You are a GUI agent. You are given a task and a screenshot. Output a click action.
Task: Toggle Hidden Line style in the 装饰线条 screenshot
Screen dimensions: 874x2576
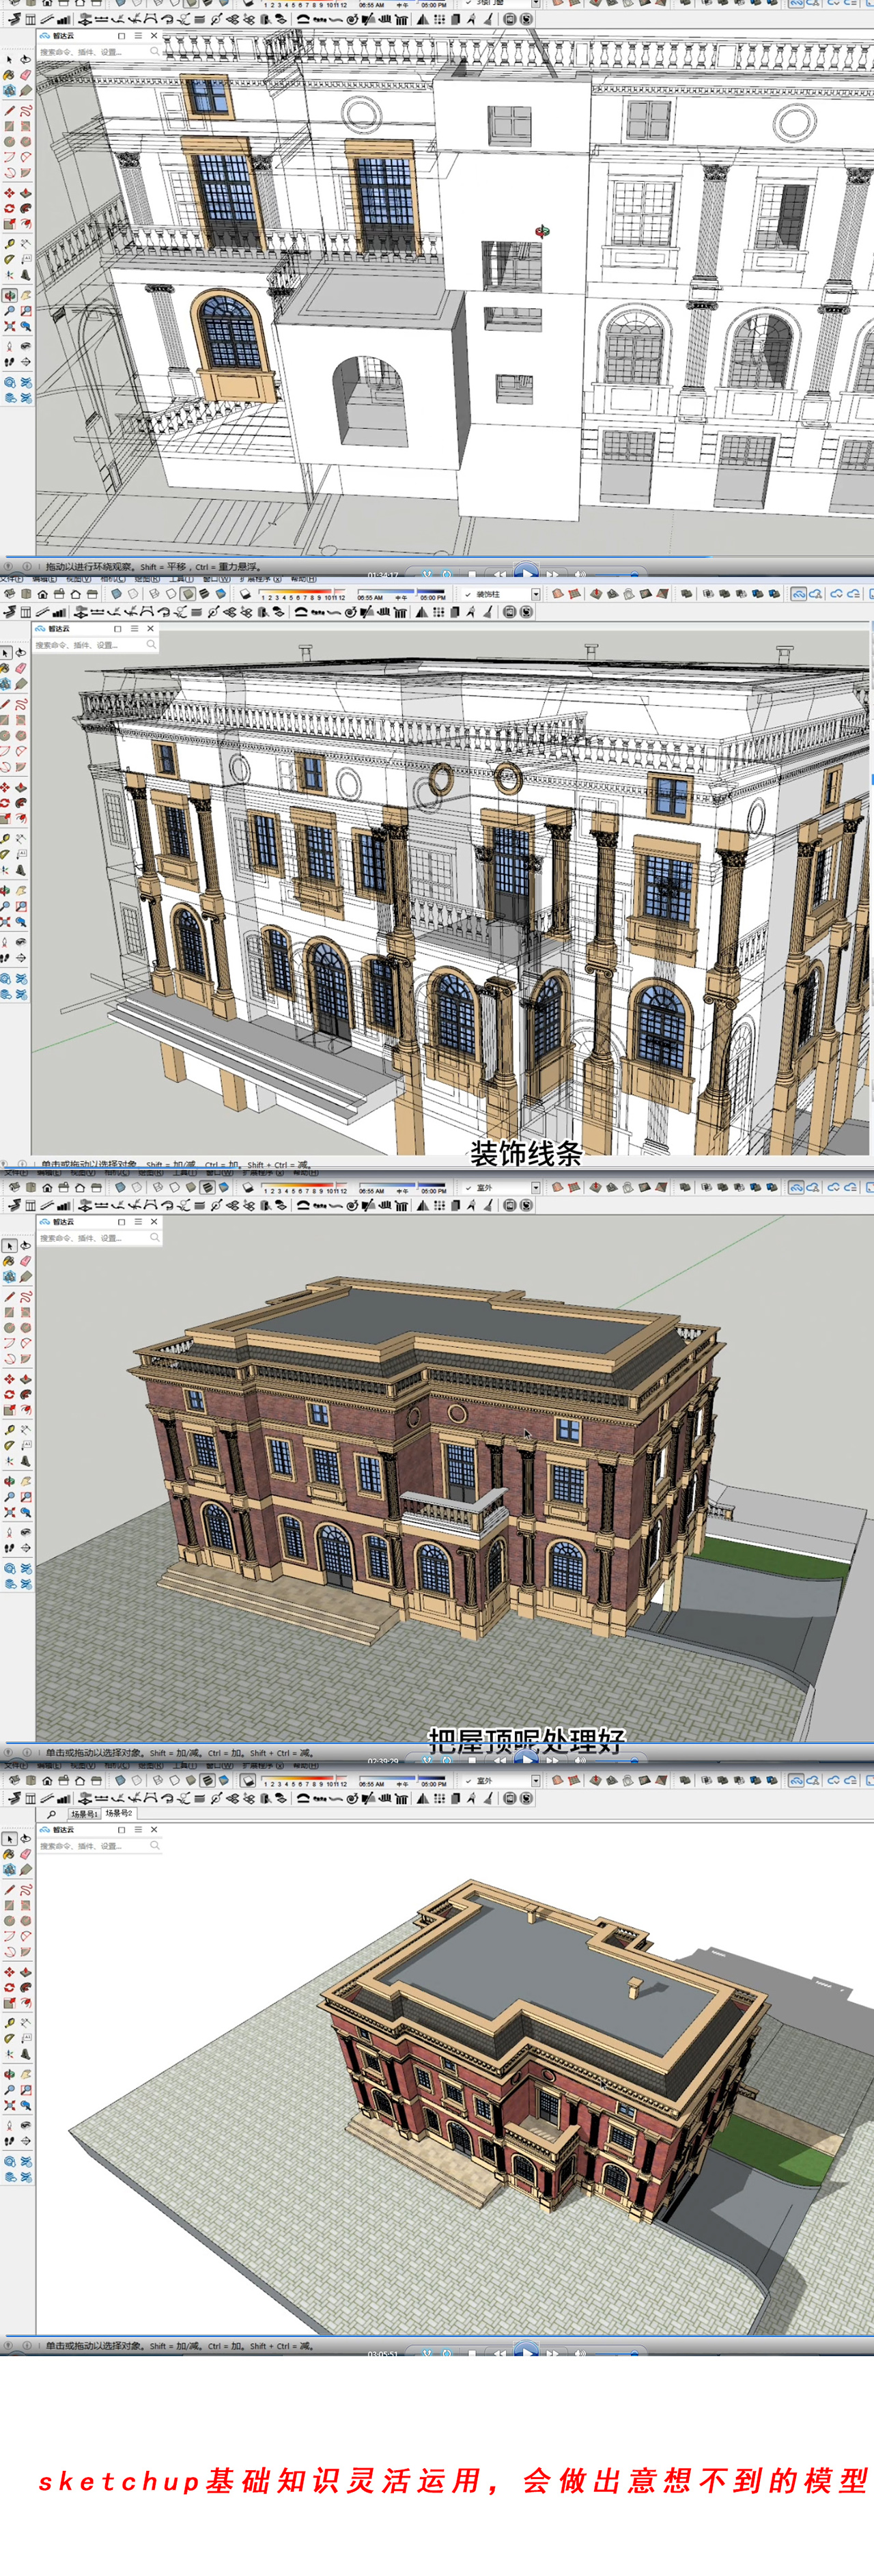pos(171,594)
